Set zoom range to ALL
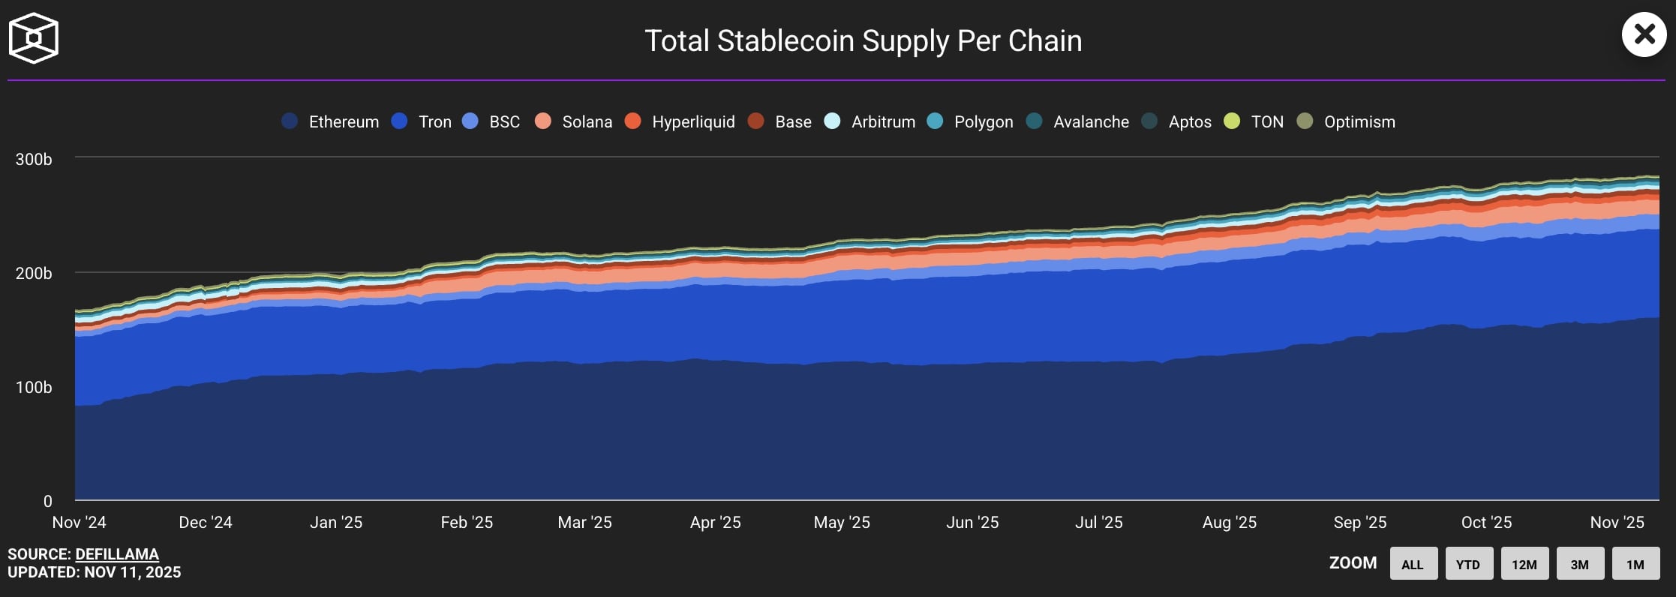Image resolution: width=1676 pixels, height=597 pixels. click(x=1413, y=564)
